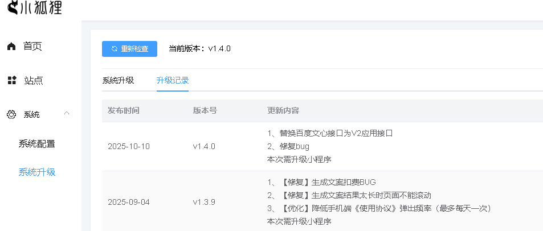Select the v1.3.9 version row
This screenshot has width=543, height=231.
204,202
